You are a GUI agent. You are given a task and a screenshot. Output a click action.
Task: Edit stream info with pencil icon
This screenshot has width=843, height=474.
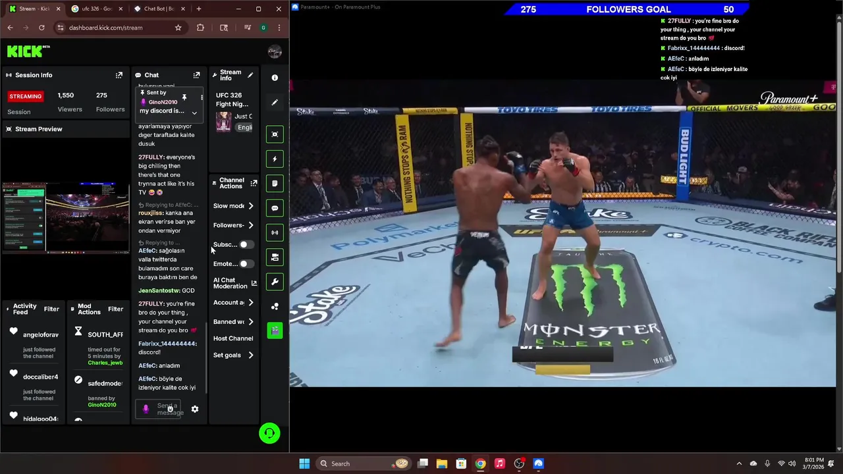pyautogui.click(x=250, y=75)
